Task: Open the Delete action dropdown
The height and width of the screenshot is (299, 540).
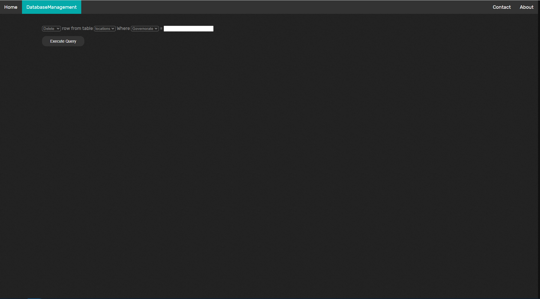Action: [51, 28]
